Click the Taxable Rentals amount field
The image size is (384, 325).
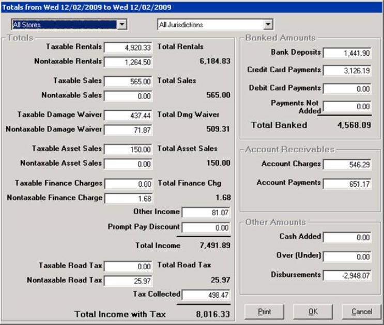(x=128, y=47)
